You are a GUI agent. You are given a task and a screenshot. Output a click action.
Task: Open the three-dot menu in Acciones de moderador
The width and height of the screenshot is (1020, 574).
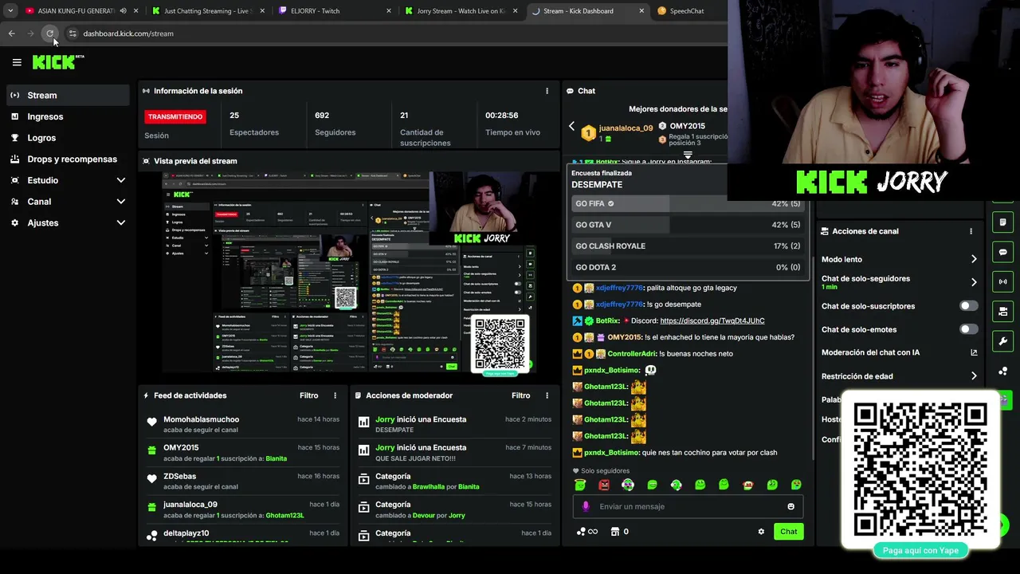coord(547,395)
